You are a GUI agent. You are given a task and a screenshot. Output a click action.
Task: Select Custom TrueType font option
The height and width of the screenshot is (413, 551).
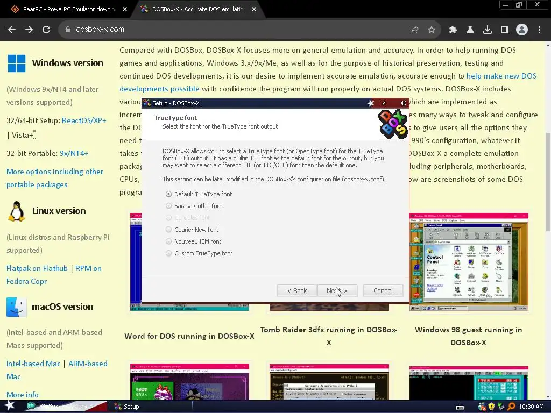199,254
